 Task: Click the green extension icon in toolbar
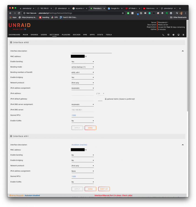(128, 13)
